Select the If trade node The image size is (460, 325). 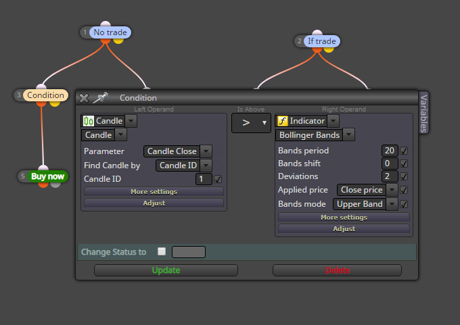click(322, 41)
